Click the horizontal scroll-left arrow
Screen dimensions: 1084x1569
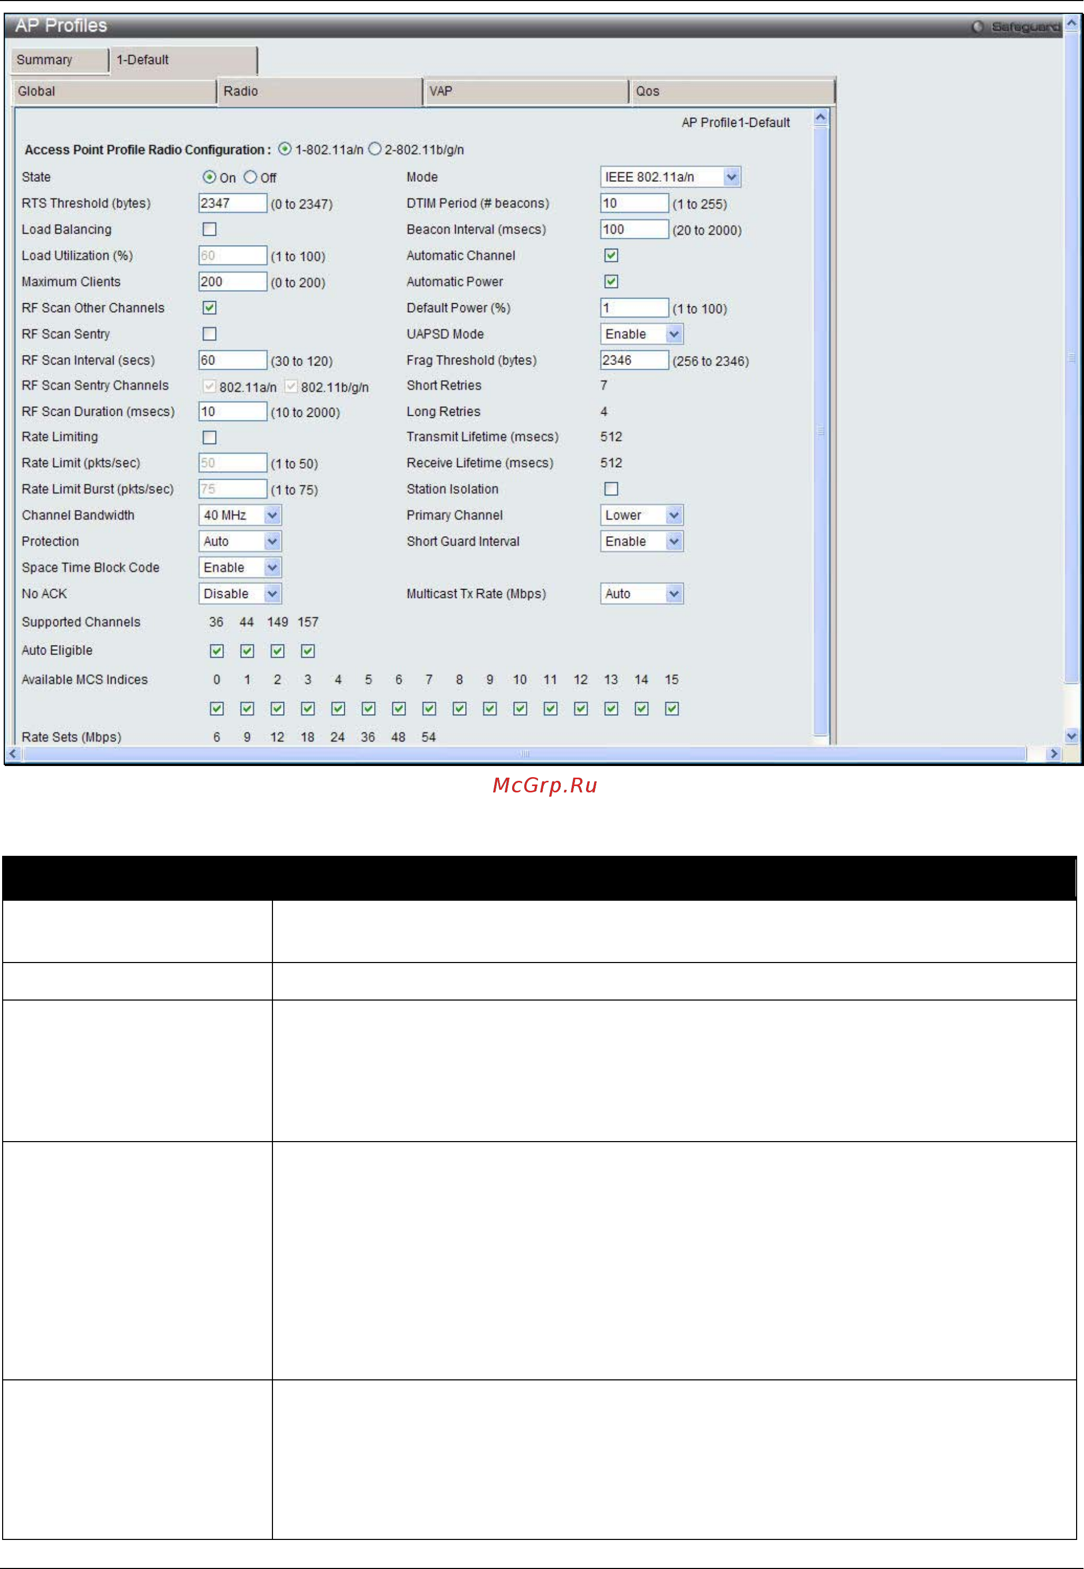coord(12,753)
